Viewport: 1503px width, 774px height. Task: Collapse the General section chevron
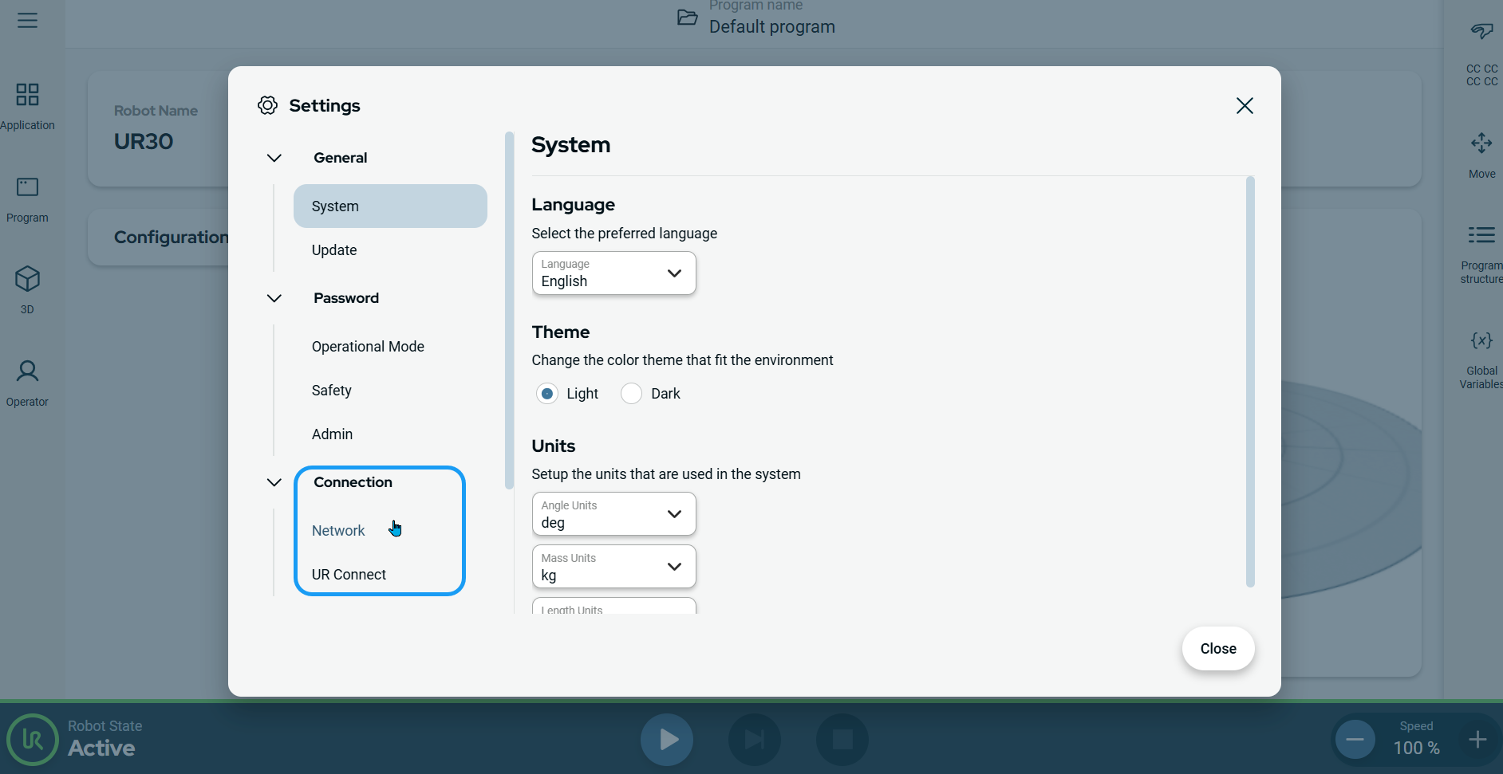[274, 158]
